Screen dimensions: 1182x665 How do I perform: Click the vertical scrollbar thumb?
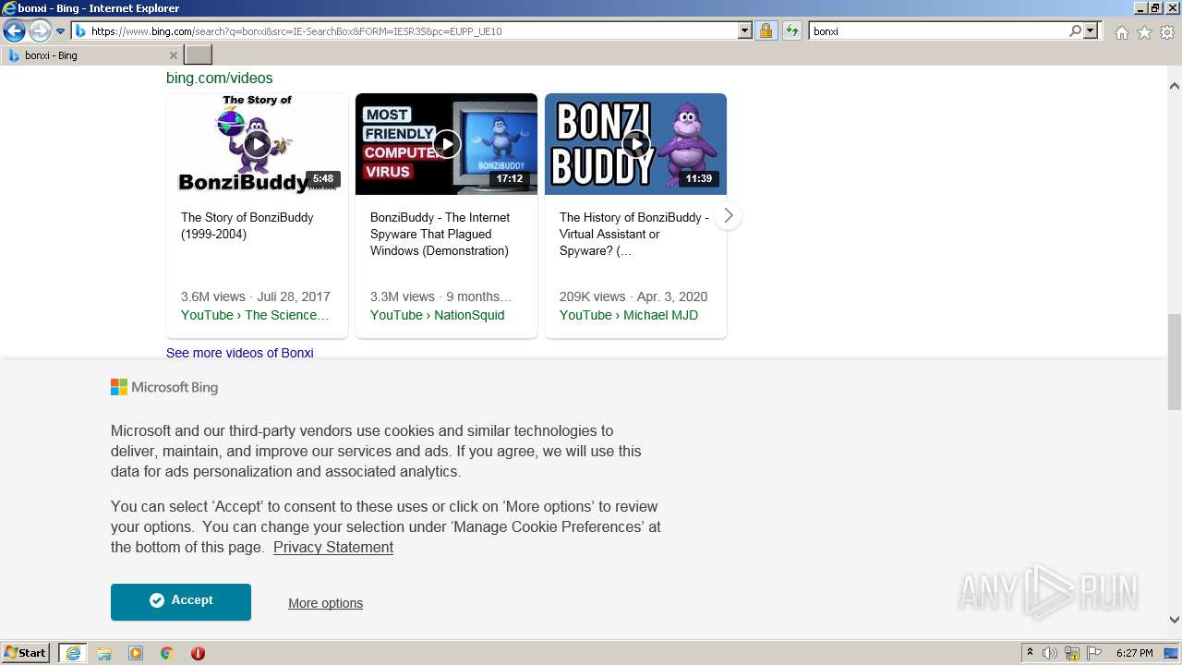tap(1175, 361)
